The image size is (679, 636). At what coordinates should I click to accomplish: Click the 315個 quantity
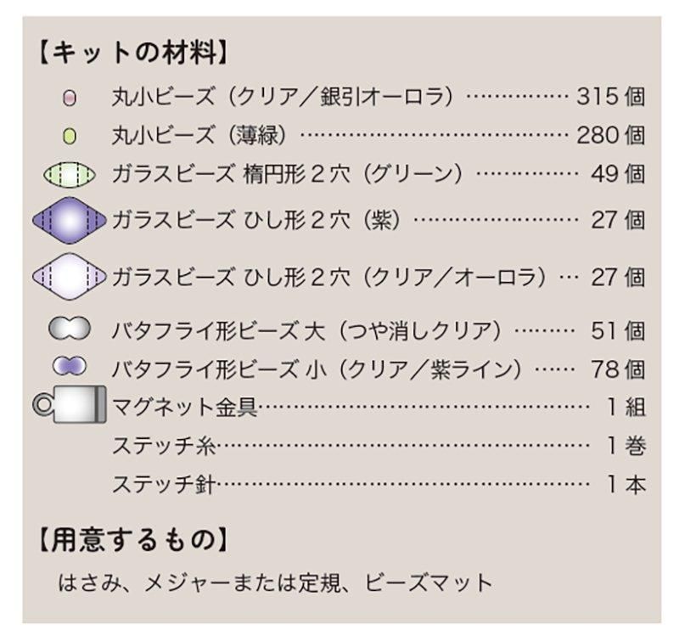click(610, 97)
